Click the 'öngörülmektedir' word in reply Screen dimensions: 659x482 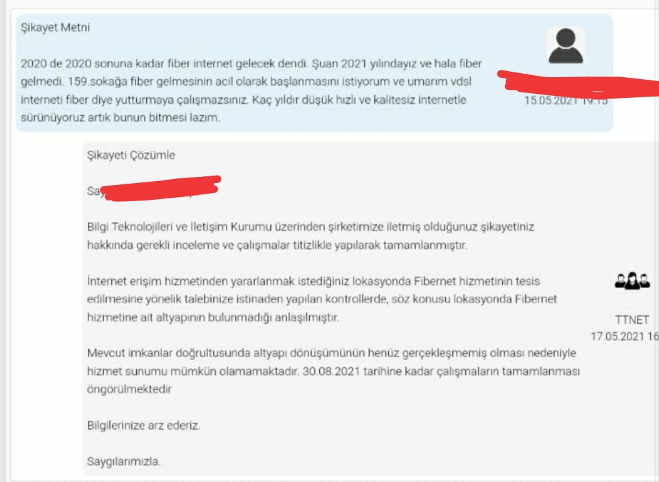click(129, 389)
